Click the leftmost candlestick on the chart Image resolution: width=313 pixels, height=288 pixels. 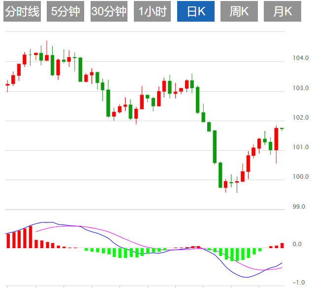7,85
